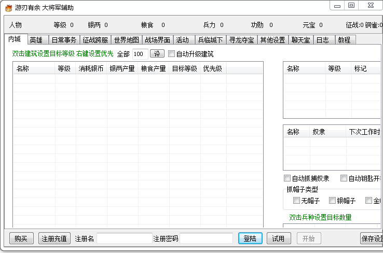Click the 征战:0 status text
This screenshot has height=253, width=383.
(x=354, y=25)
